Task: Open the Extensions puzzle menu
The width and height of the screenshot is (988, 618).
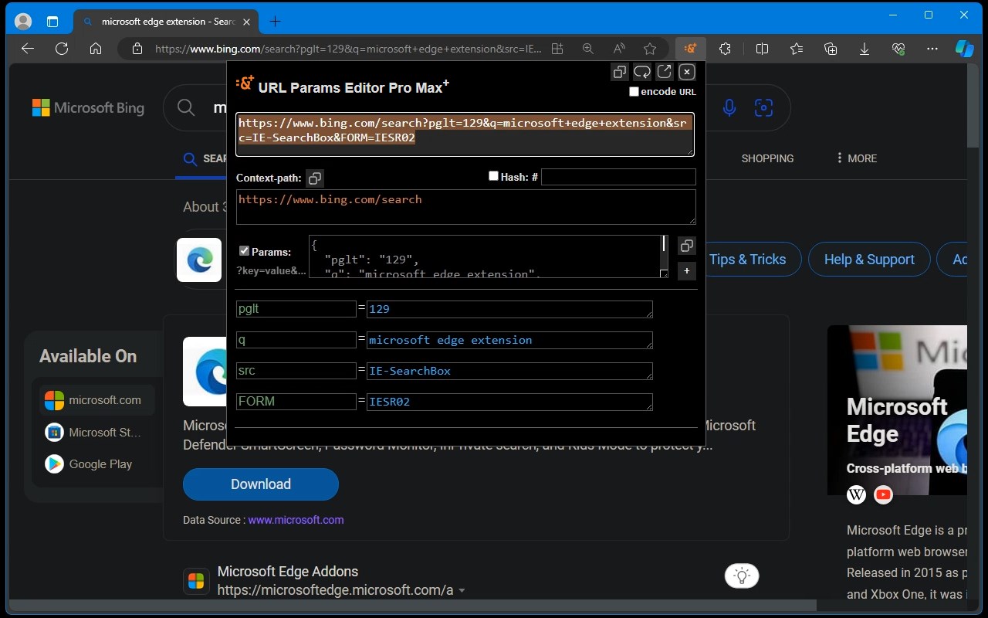Action: tap(725, 49)
